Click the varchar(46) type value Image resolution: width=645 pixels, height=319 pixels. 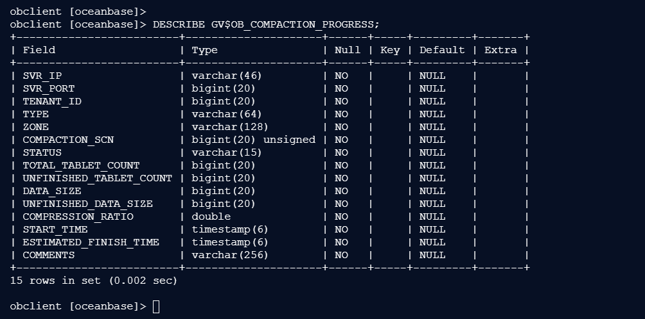(x=227, y=76)
